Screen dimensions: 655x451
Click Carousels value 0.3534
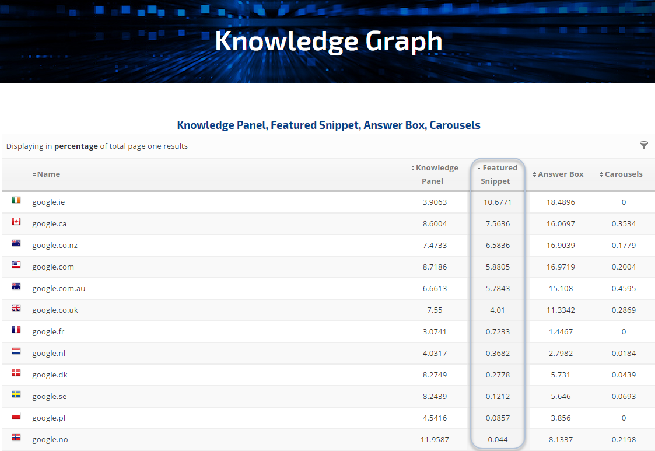(624, 224)
